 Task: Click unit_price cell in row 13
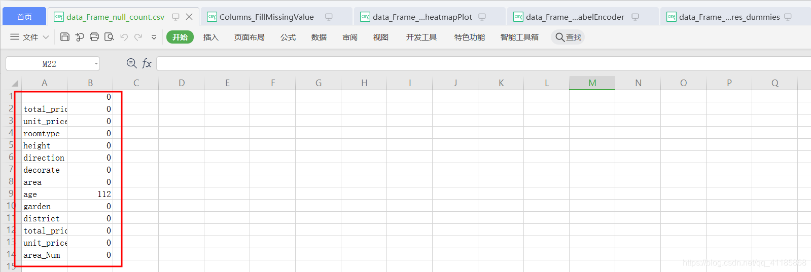pos(45,243)
